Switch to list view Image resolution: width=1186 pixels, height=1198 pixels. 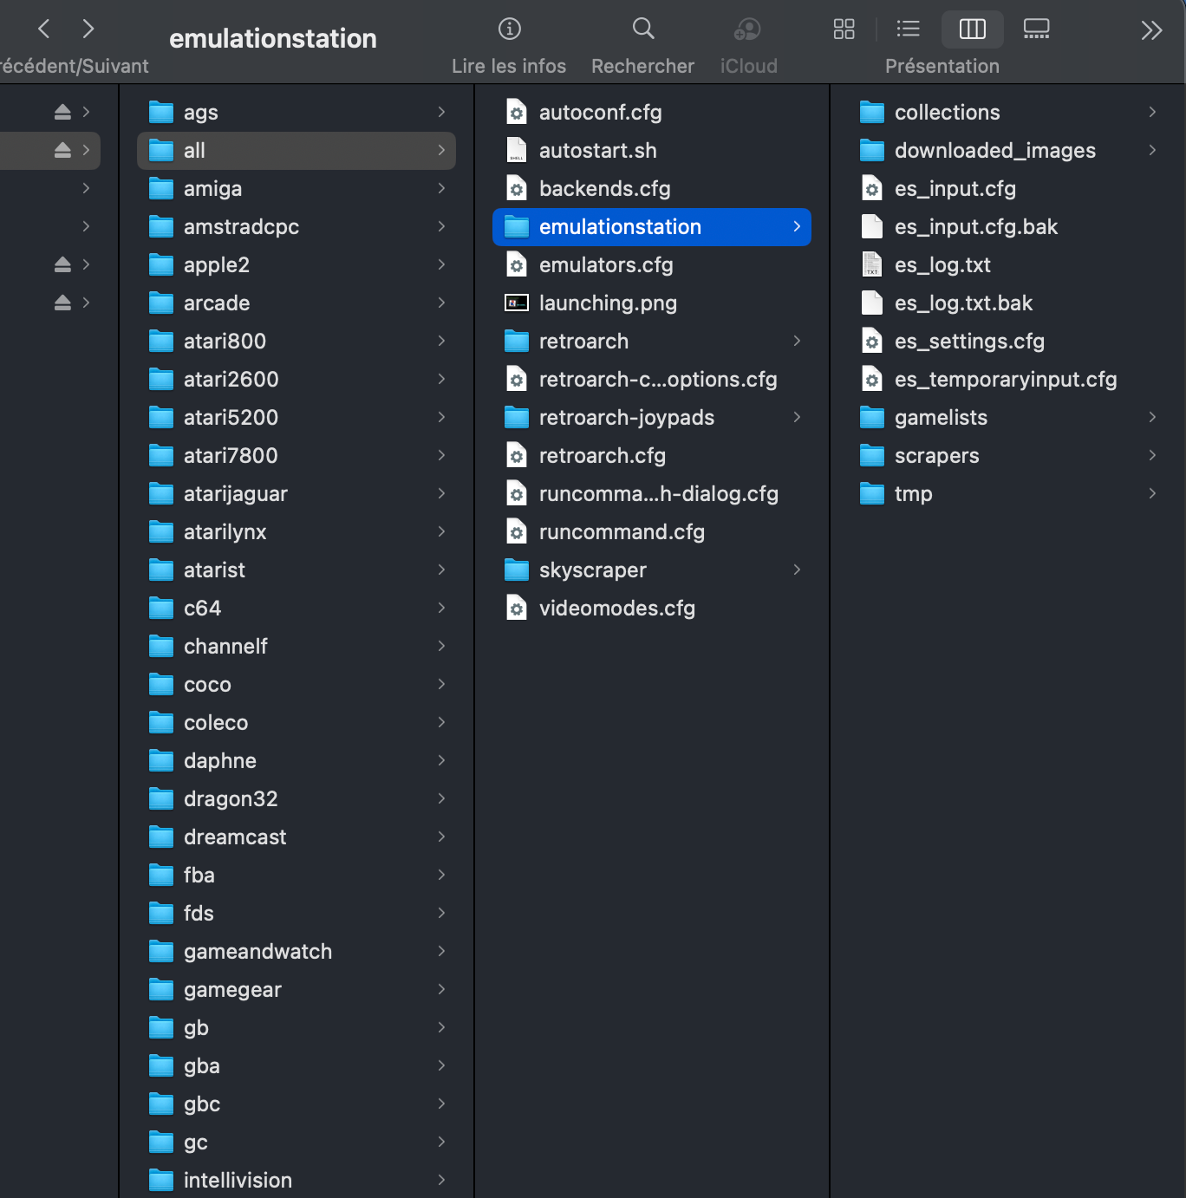click(908, 29)
